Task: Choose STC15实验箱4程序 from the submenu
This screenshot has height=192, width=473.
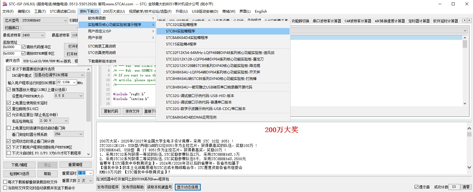Action: click(x=223, y=44)
